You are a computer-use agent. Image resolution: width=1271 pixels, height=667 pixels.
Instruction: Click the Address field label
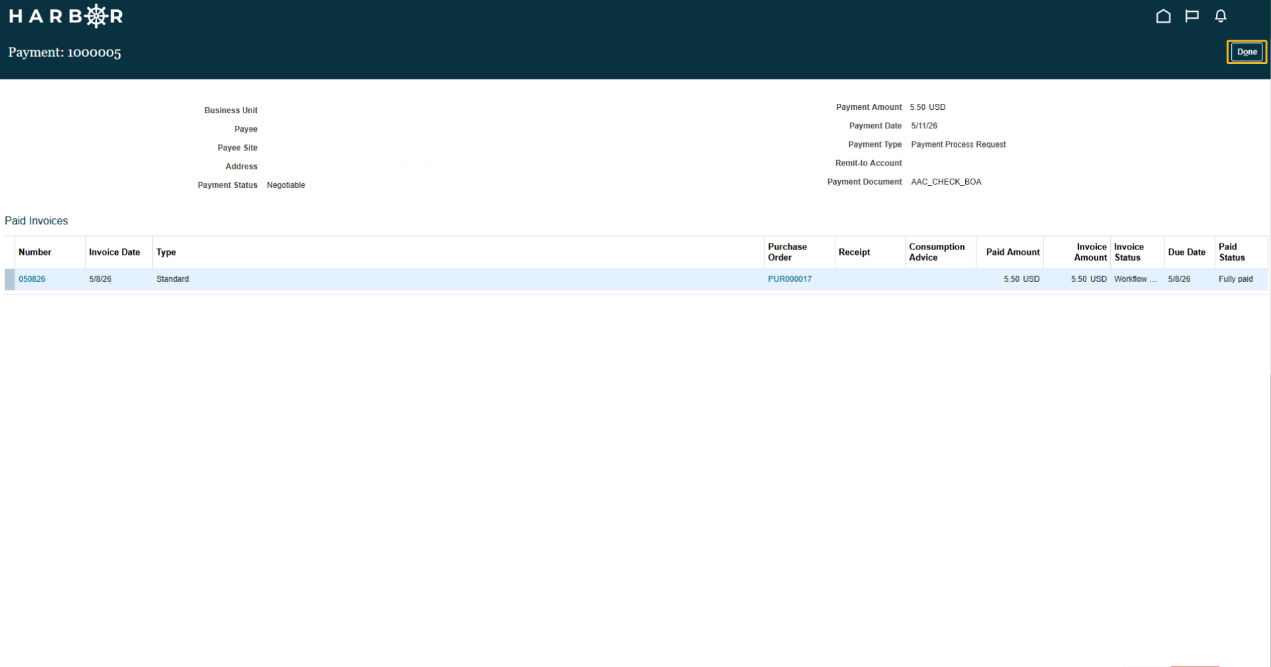(241, 167)
